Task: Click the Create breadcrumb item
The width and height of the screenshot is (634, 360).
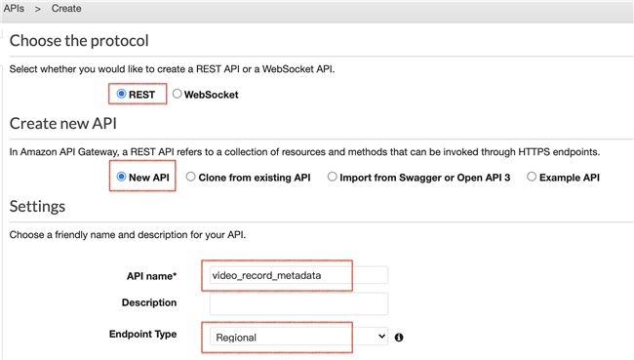Action: pyautogui.click(x=66, y=9)
